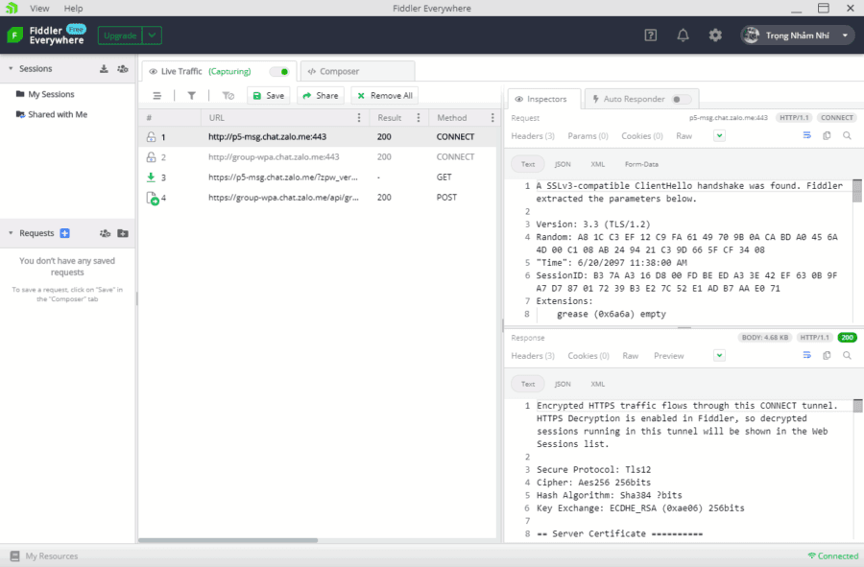This screenshot has height=567, width=864.
Task: Open the hamburger menu in traffic toolbar
Action: coord(157,96)
